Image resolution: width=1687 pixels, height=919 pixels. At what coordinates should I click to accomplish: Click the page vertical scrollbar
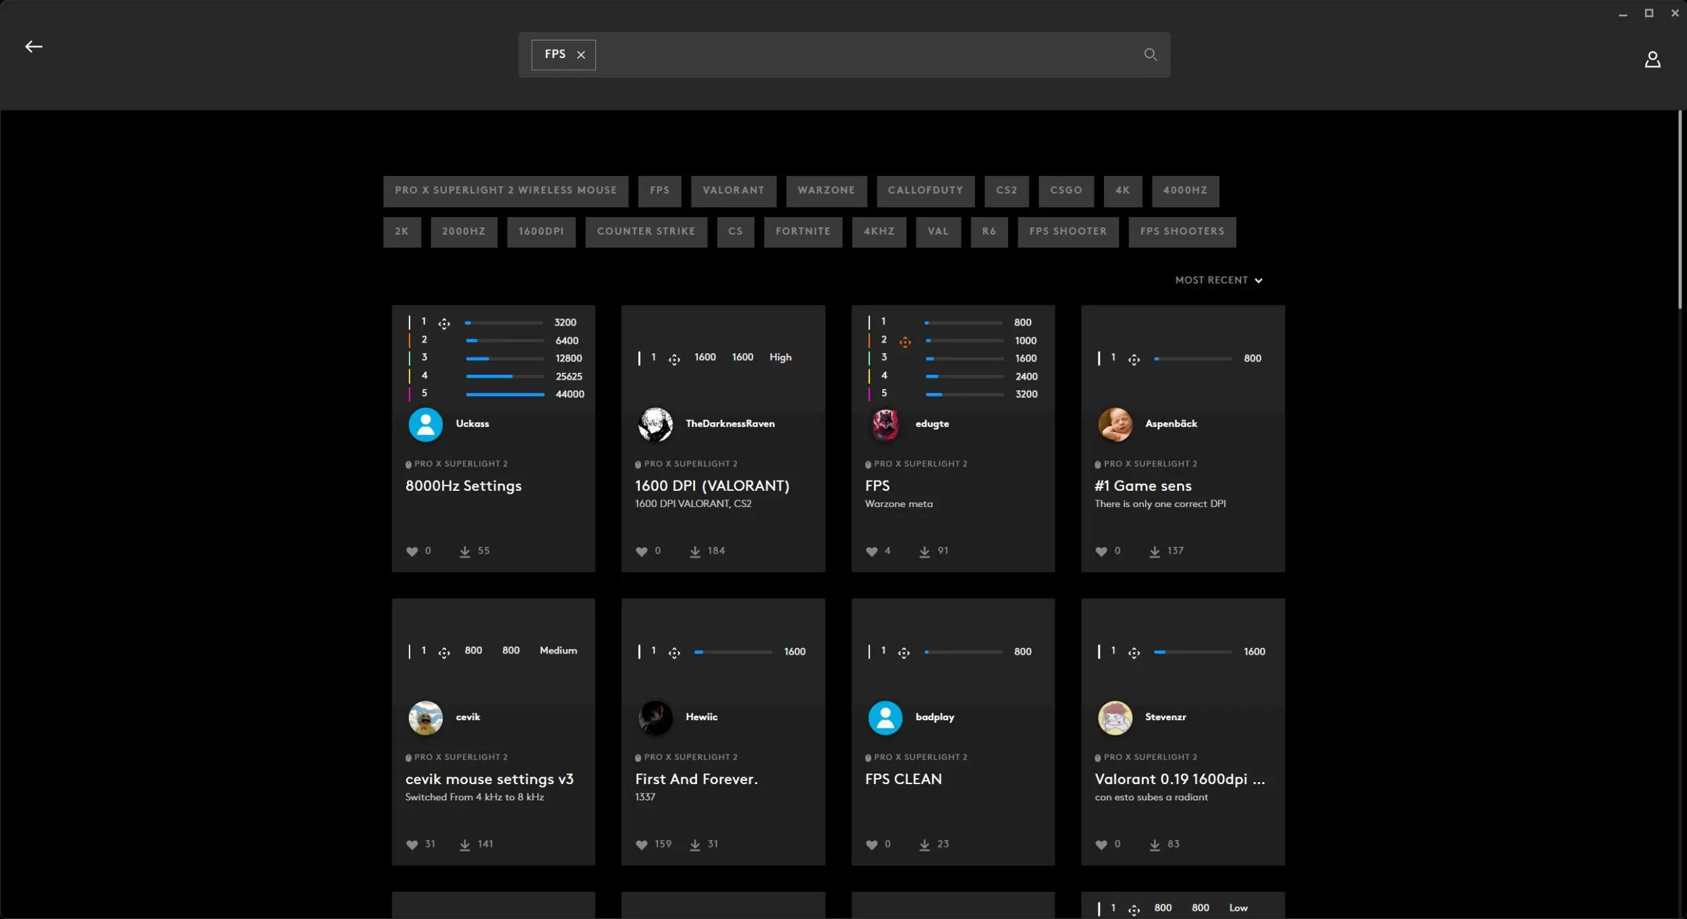(1680, 209)
